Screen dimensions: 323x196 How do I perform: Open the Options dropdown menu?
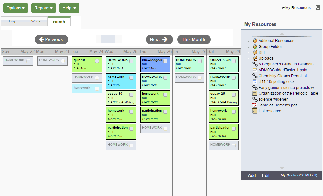tap(16, 8)
